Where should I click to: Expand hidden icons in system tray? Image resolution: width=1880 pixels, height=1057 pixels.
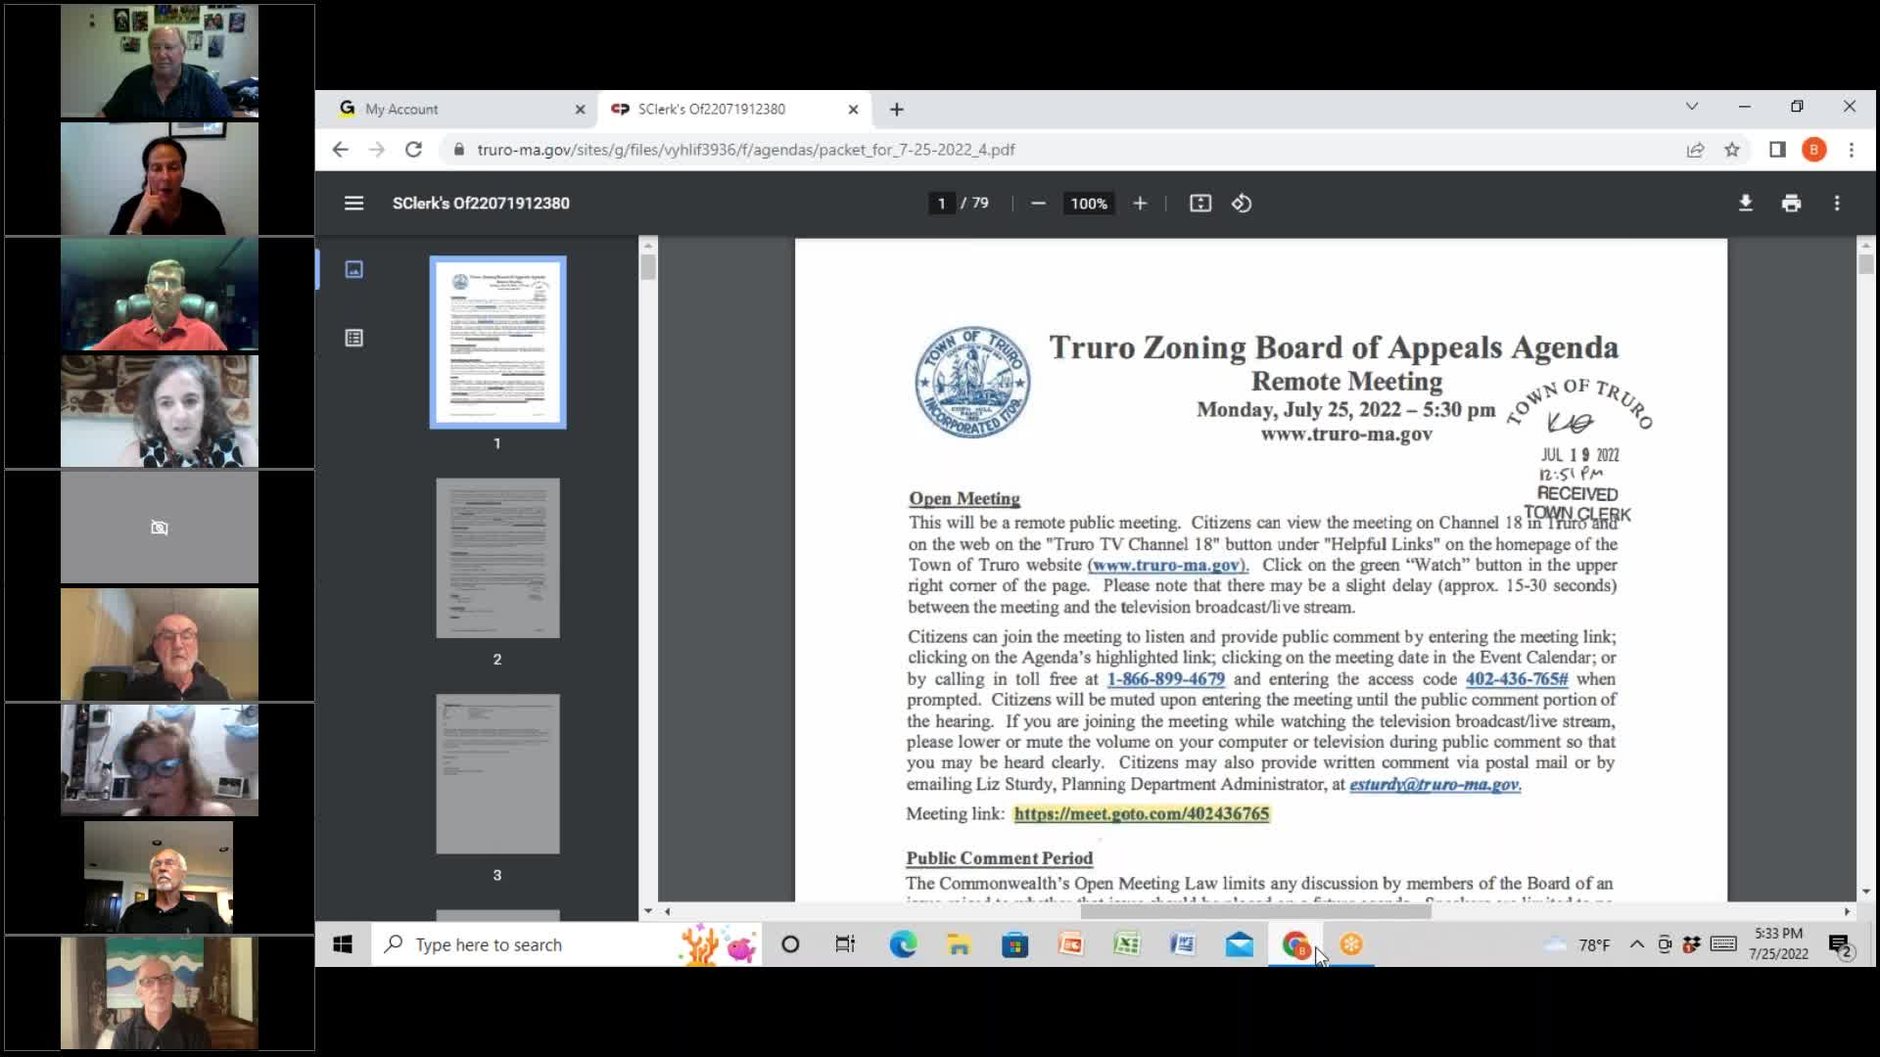[1636, 943]
